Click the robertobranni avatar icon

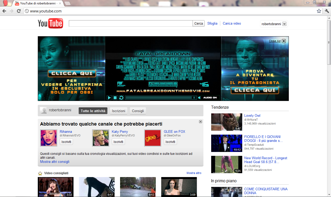43,110
